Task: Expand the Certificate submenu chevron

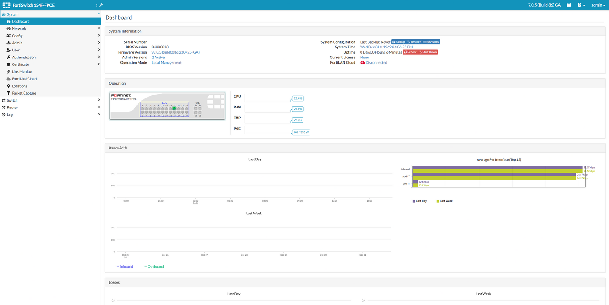Action: [99, 64]
